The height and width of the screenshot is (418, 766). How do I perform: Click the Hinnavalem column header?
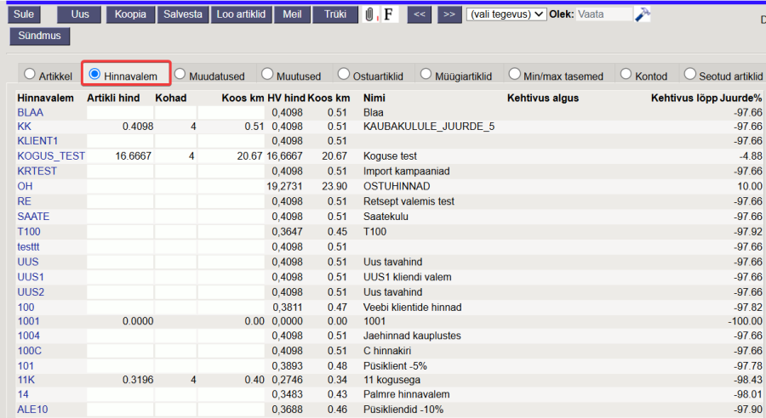click(x=45, y=98)
